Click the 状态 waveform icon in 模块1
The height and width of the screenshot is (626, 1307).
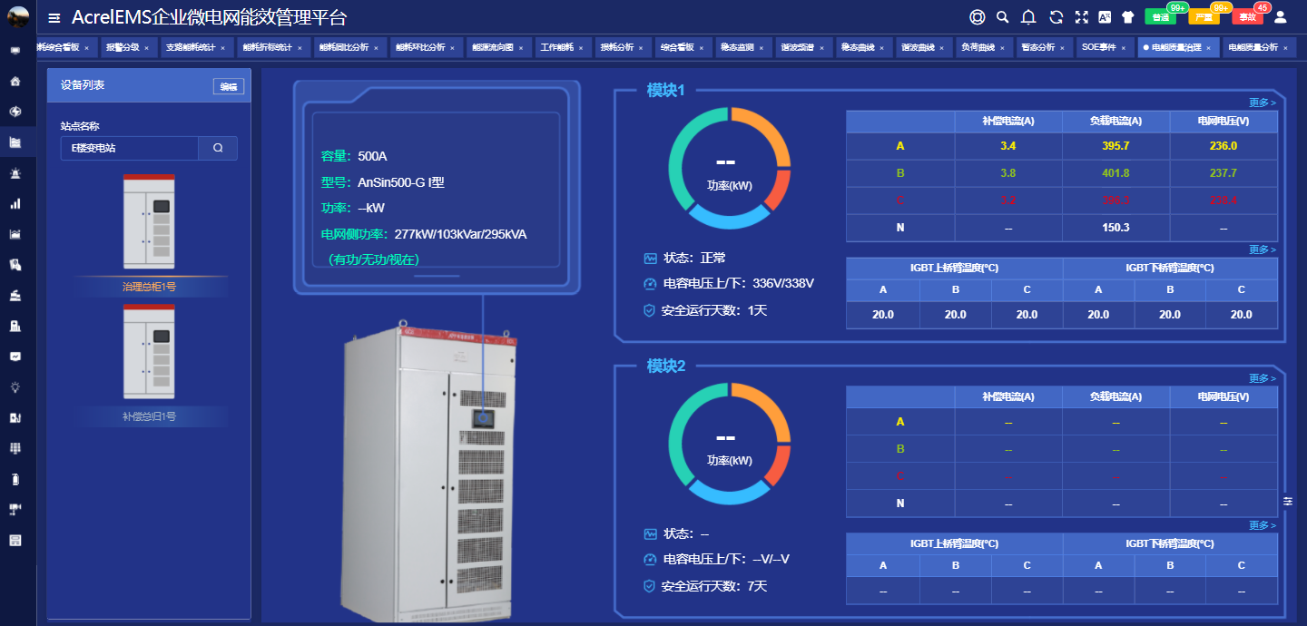tap(650, 259)
